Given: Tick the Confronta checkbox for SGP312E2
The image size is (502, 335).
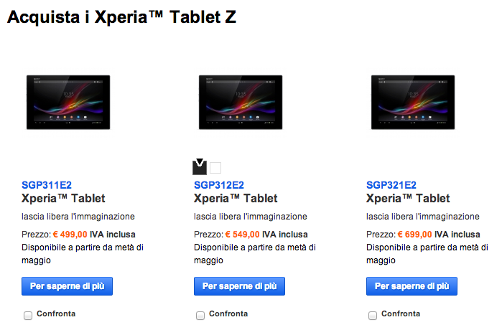Looking at the screenshot, I should (x=200, y=316).
